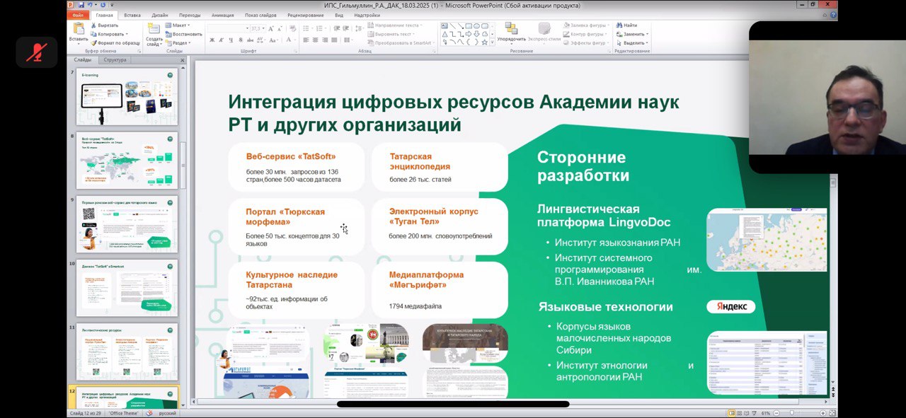Expand the shapes gallery More arrow
The width and height of the screenshot is (906, 418).
point(492,42)
